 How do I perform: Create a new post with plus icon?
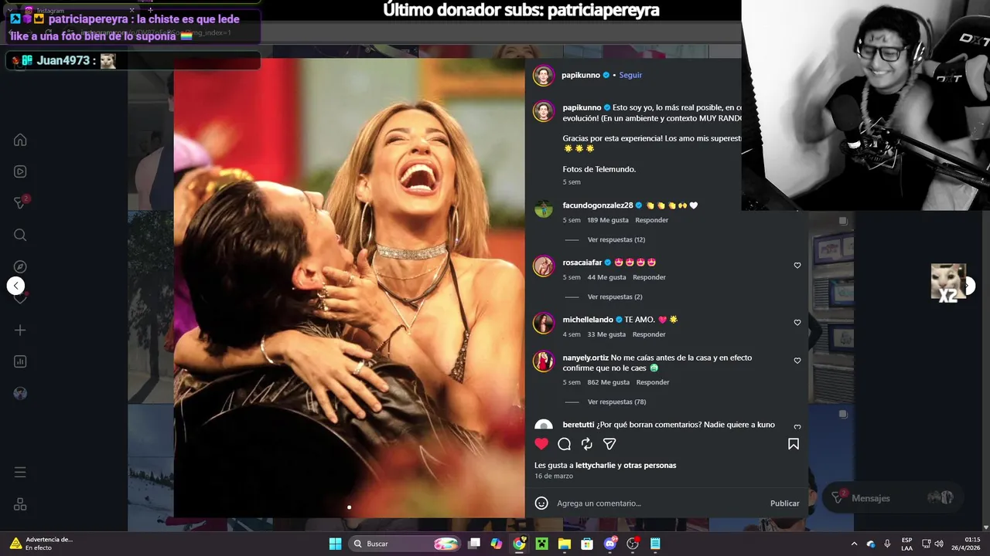coord(20,330)
